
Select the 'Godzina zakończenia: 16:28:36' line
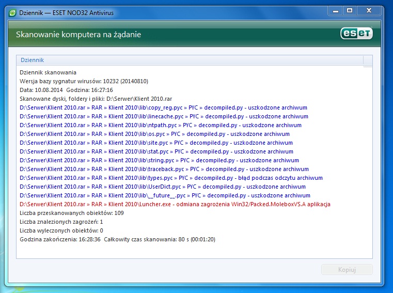pos(117,239)
